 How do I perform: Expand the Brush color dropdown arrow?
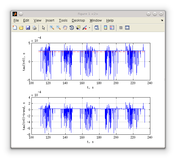[x=89, y=28]
